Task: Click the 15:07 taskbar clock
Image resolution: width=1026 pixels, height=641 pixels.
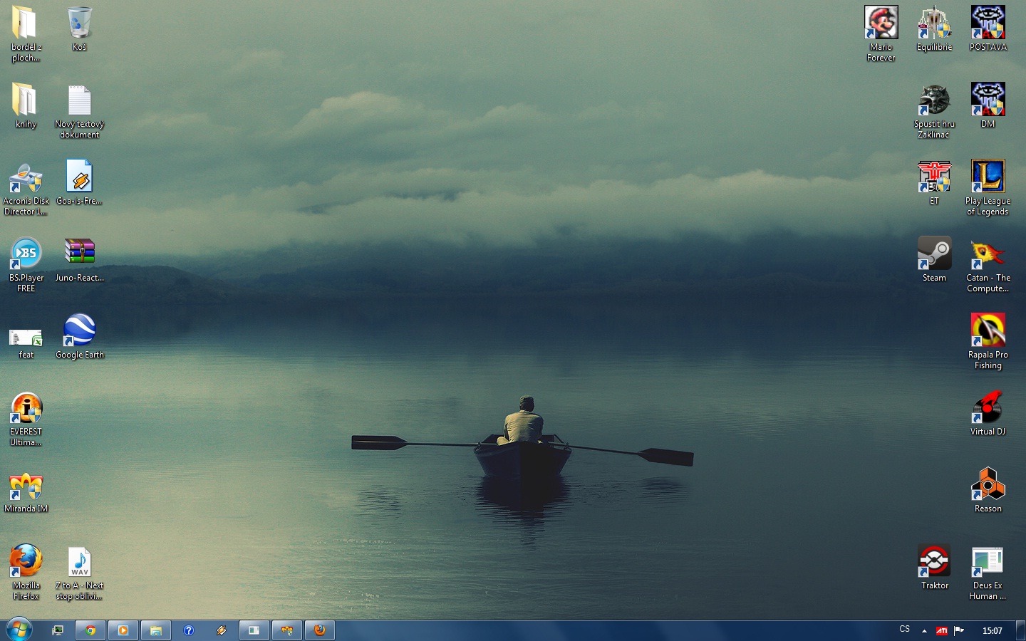Action: point(992,630)
